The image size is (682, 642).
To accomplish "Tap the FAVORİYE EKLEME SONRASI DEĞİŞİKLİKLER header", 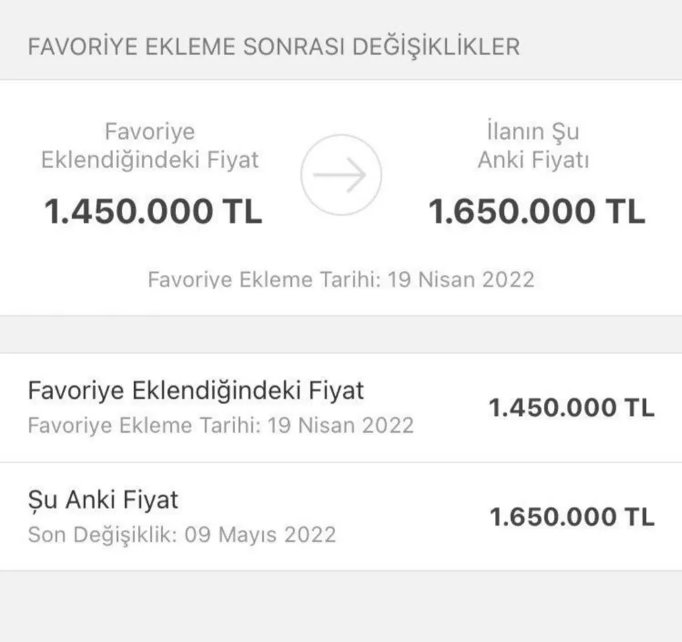I will click(x=273, y=47).
